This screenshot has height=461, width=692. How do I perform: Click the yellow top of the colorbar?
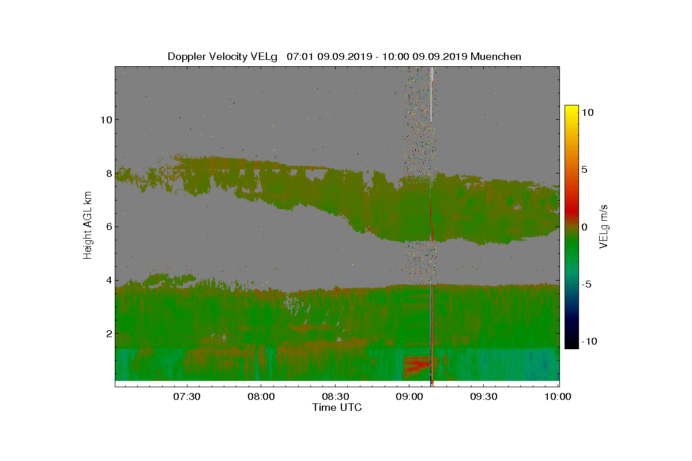tap(571, 109)
